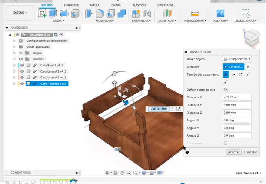Select the New Component icon

(136, 14)
